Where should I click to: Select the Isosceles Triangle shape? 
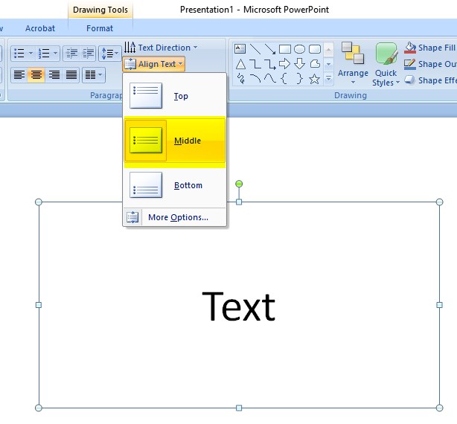tap(240, 64)
